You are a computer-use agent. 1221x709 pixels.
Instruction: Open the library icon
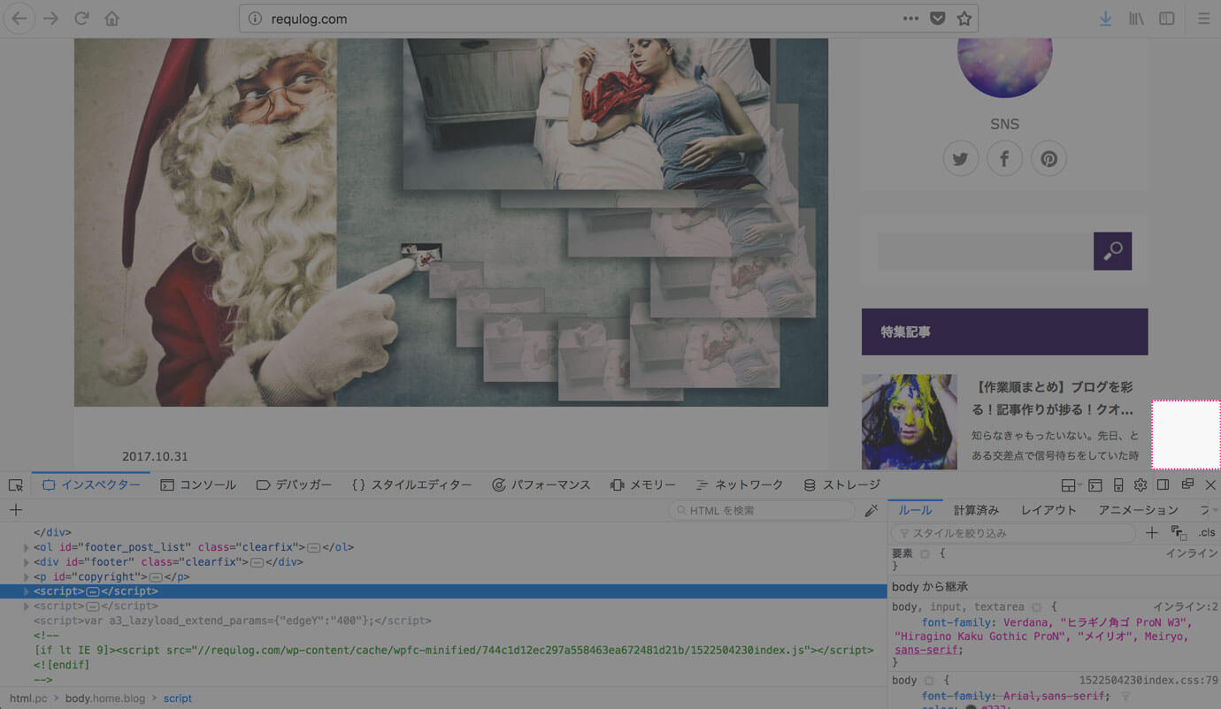coord(1136,19)
